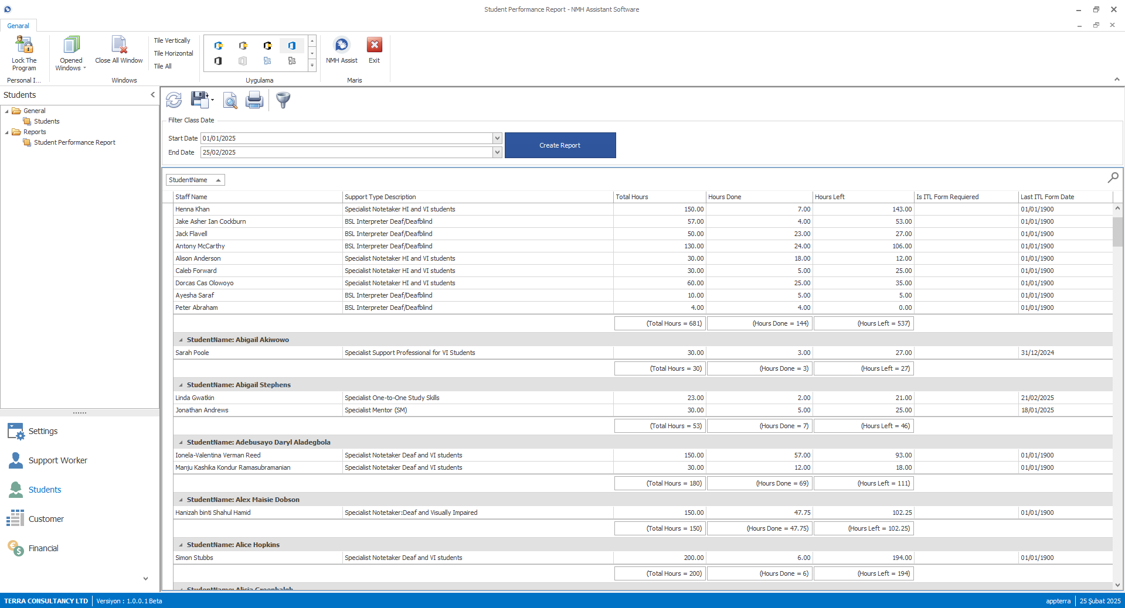Image resolution: width=1125 pixels, height=608 pixels.
Task: Select the highlighted blue Office skin icon
Action: click(x=292, y=46)
